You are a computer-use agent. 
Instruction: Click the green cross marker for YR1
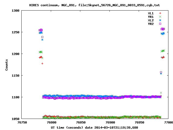[160, 17]
